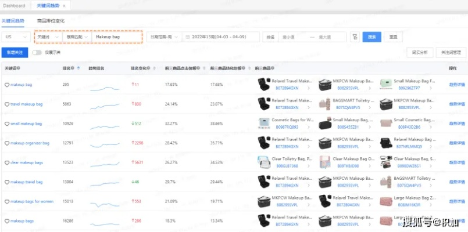
Task: Select the 关键词趋势 sub-tab
Action: tap(13, 21)
